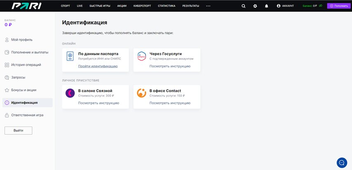This screenshot has width=352, height=170.
Task: Click the Госуслуги logo icon
Action: click(141, 57)
